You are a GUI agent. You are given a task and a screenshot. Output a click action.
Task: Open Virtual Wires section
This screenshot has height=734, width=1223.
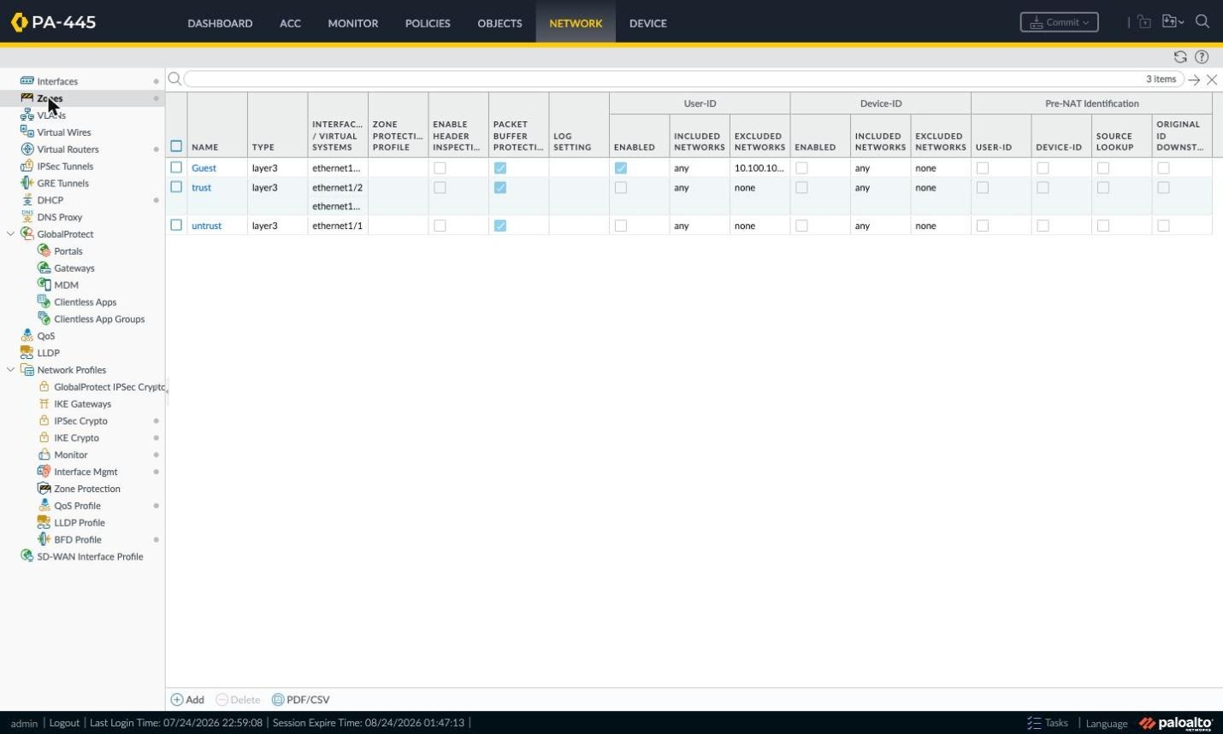(63, 132)
